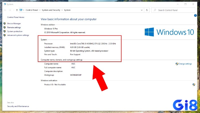Click the computer icon in address bar
The height and width of the screenshot is (113, 200).
click(x=21, y=10)
